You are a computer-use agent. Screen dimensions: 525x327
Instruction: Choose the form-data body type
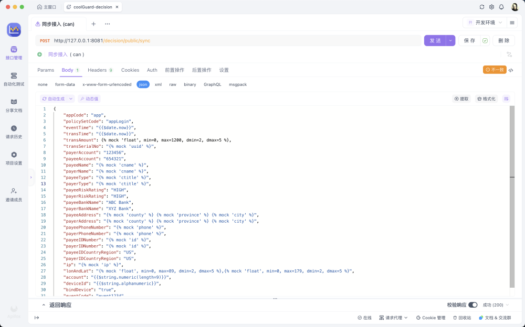[x=65, y=84]
